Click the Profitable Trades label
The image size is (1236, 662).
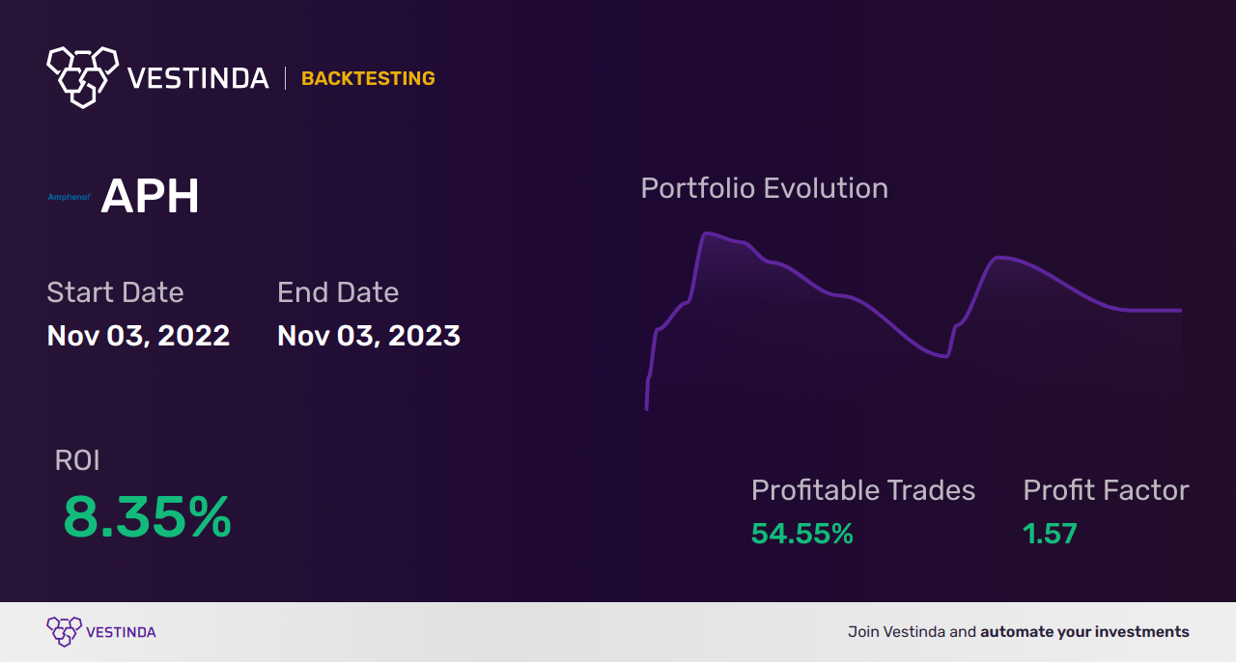[863, 490]
